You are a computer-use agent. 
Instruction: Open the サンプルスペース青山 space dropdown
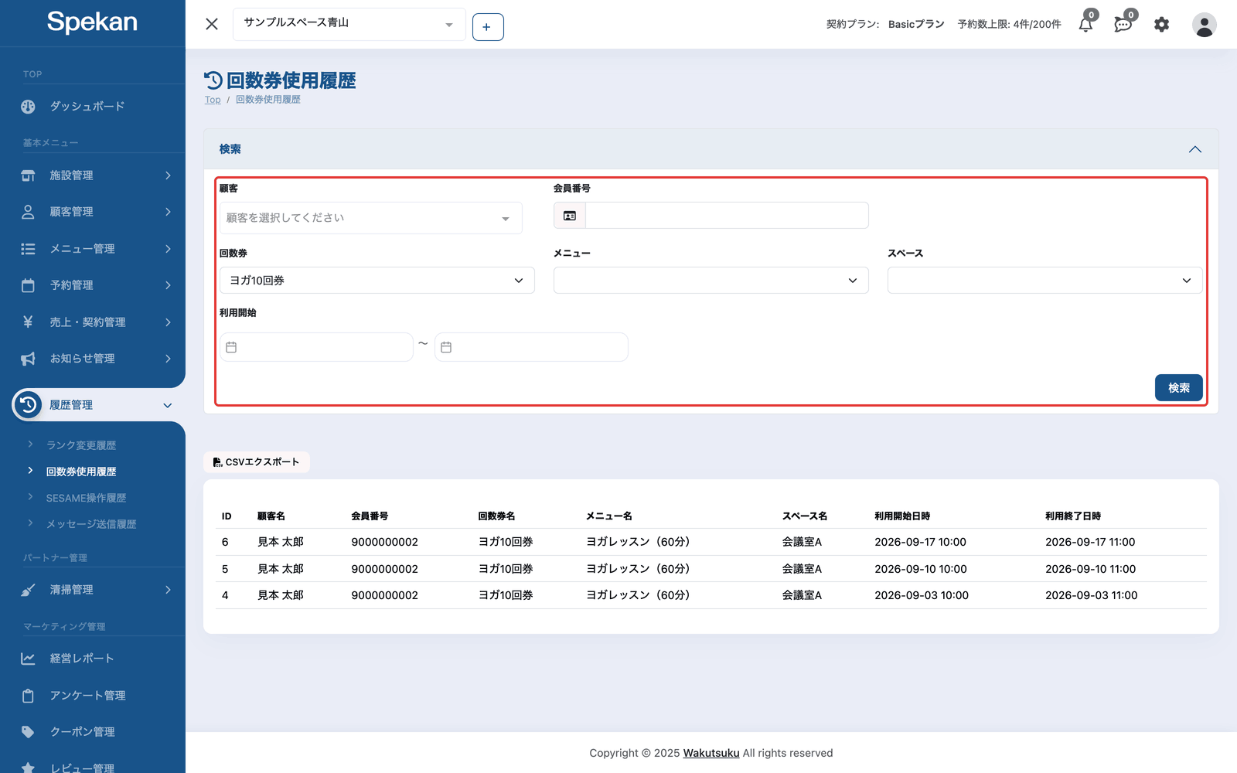[x=349, y=24]
